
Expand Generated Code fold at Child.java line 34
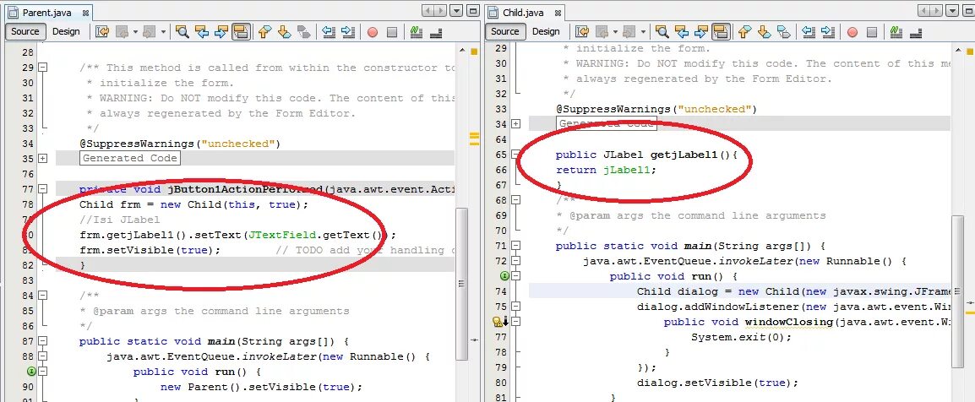coord(515,123)
